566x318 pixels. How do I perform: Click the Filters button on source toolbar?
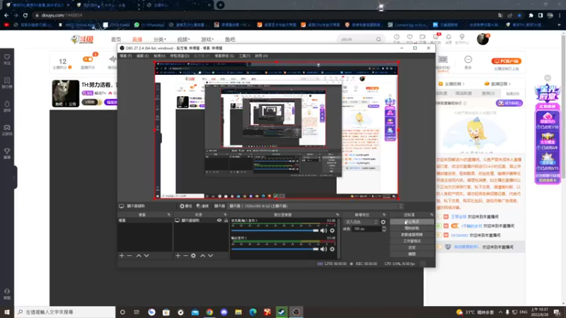(203, 206)
